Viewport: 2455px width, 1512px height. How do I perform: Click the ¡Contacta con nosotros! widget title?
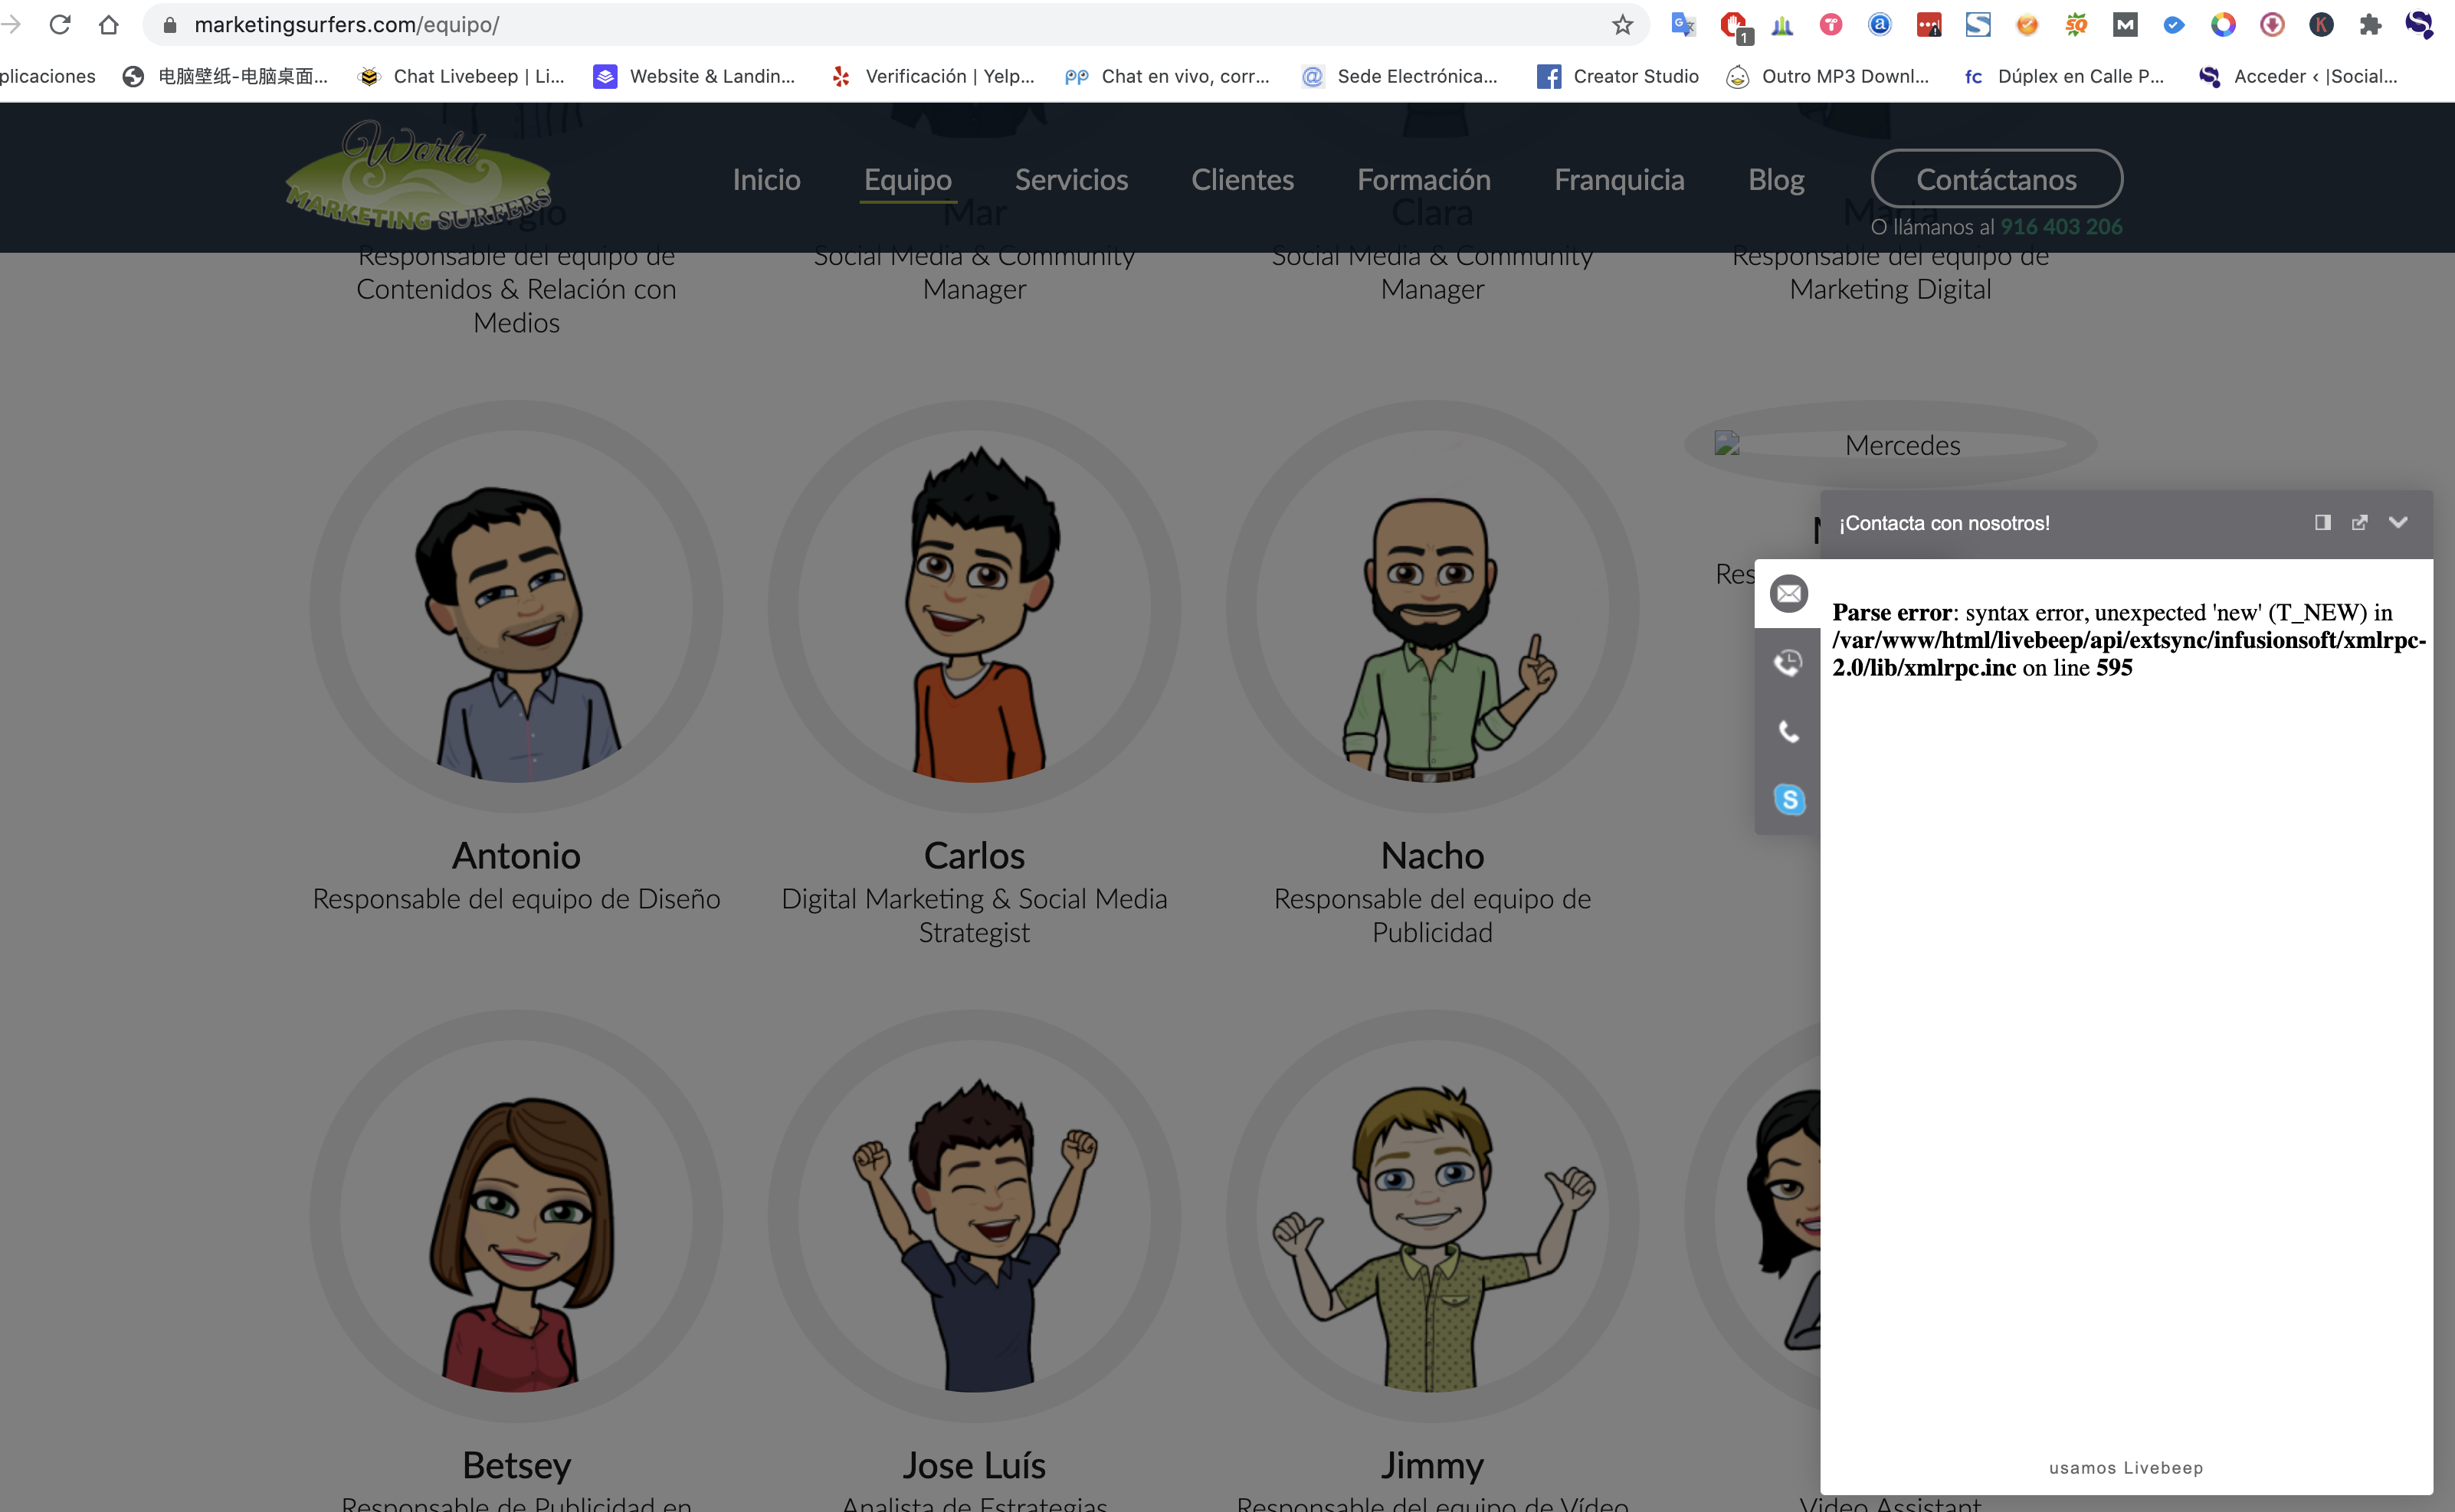tap(1944, 523)
